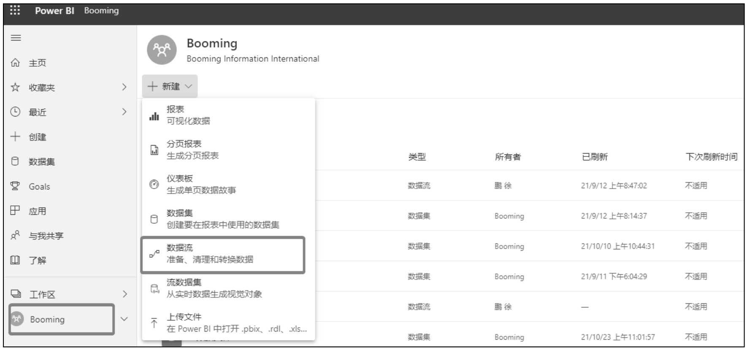Click the Booming workspace avatar in sidebar
750x351 pixels.
click(x=17, y=319)
